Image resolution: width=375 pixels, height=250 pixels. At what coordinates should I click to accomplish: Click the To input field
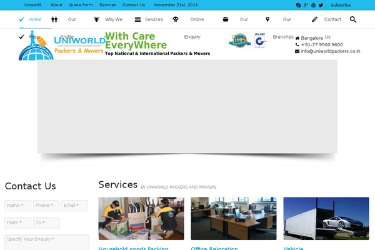coord(46,222)
